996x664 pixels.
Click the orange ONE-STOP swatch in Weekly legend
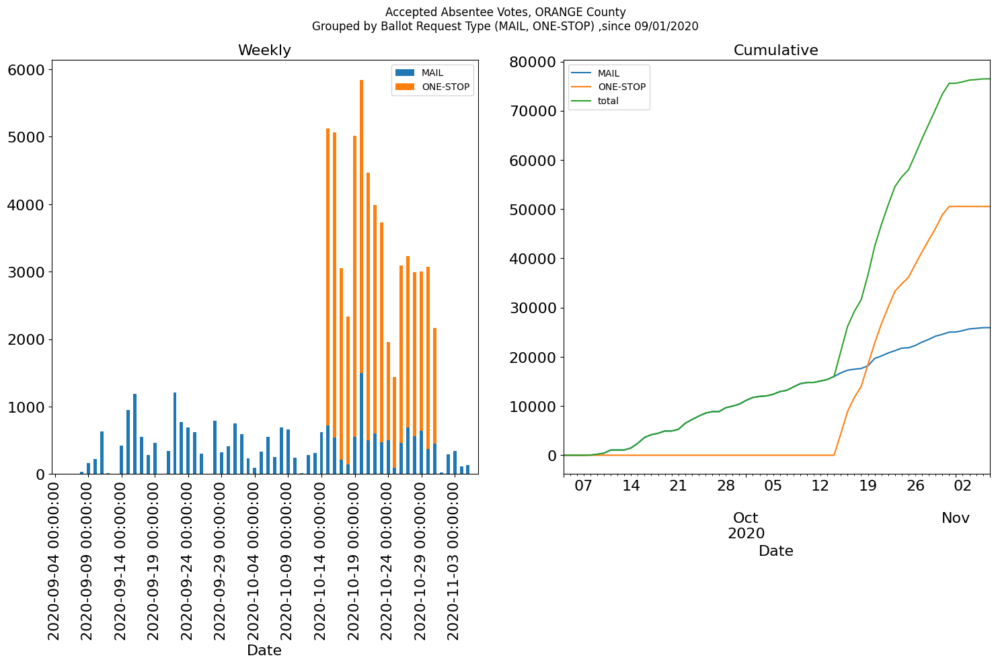click(406, 87)
